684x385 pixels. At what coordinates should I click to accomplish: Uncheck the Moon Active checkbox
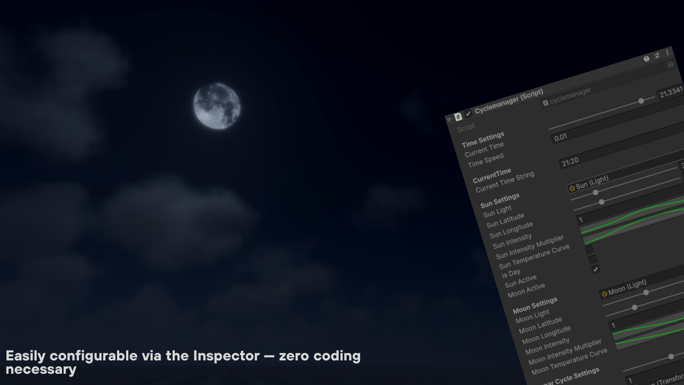pyautogui.click(x=596, y=269)
